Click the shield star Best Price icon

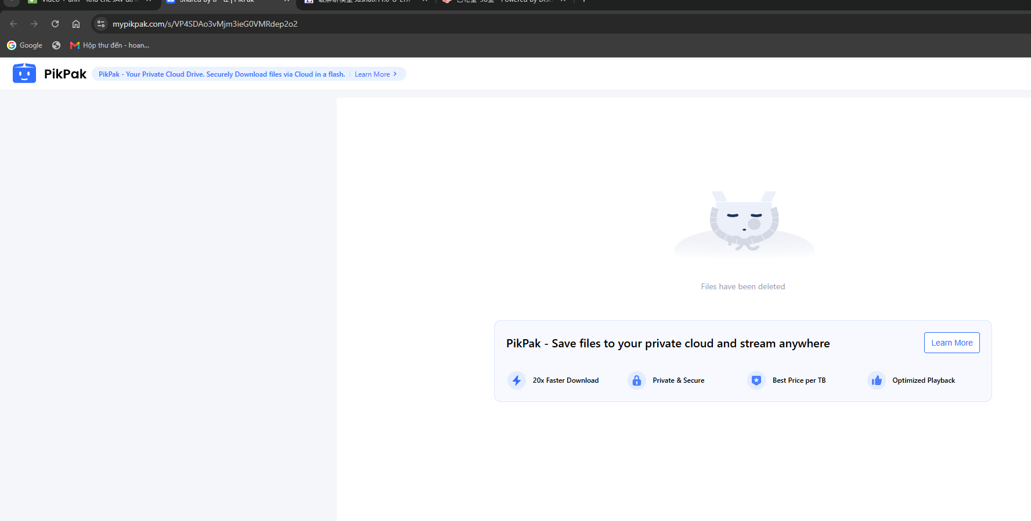(x=756, y=380)
